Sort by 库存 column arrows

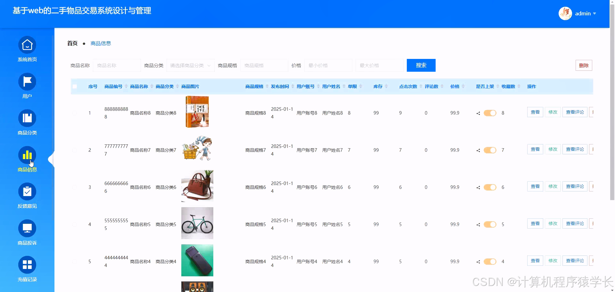pyautogui.click(x=386, y=86)
